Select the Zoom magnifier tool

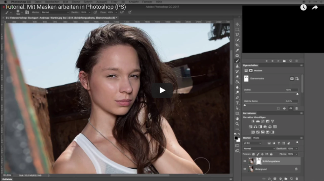coord(237,124)
